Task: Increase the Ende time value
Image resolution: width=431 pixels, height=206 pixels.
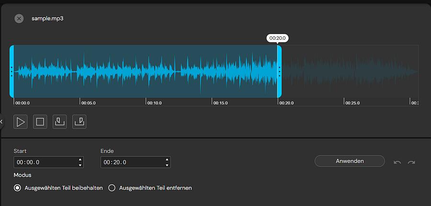Action: 167,160
